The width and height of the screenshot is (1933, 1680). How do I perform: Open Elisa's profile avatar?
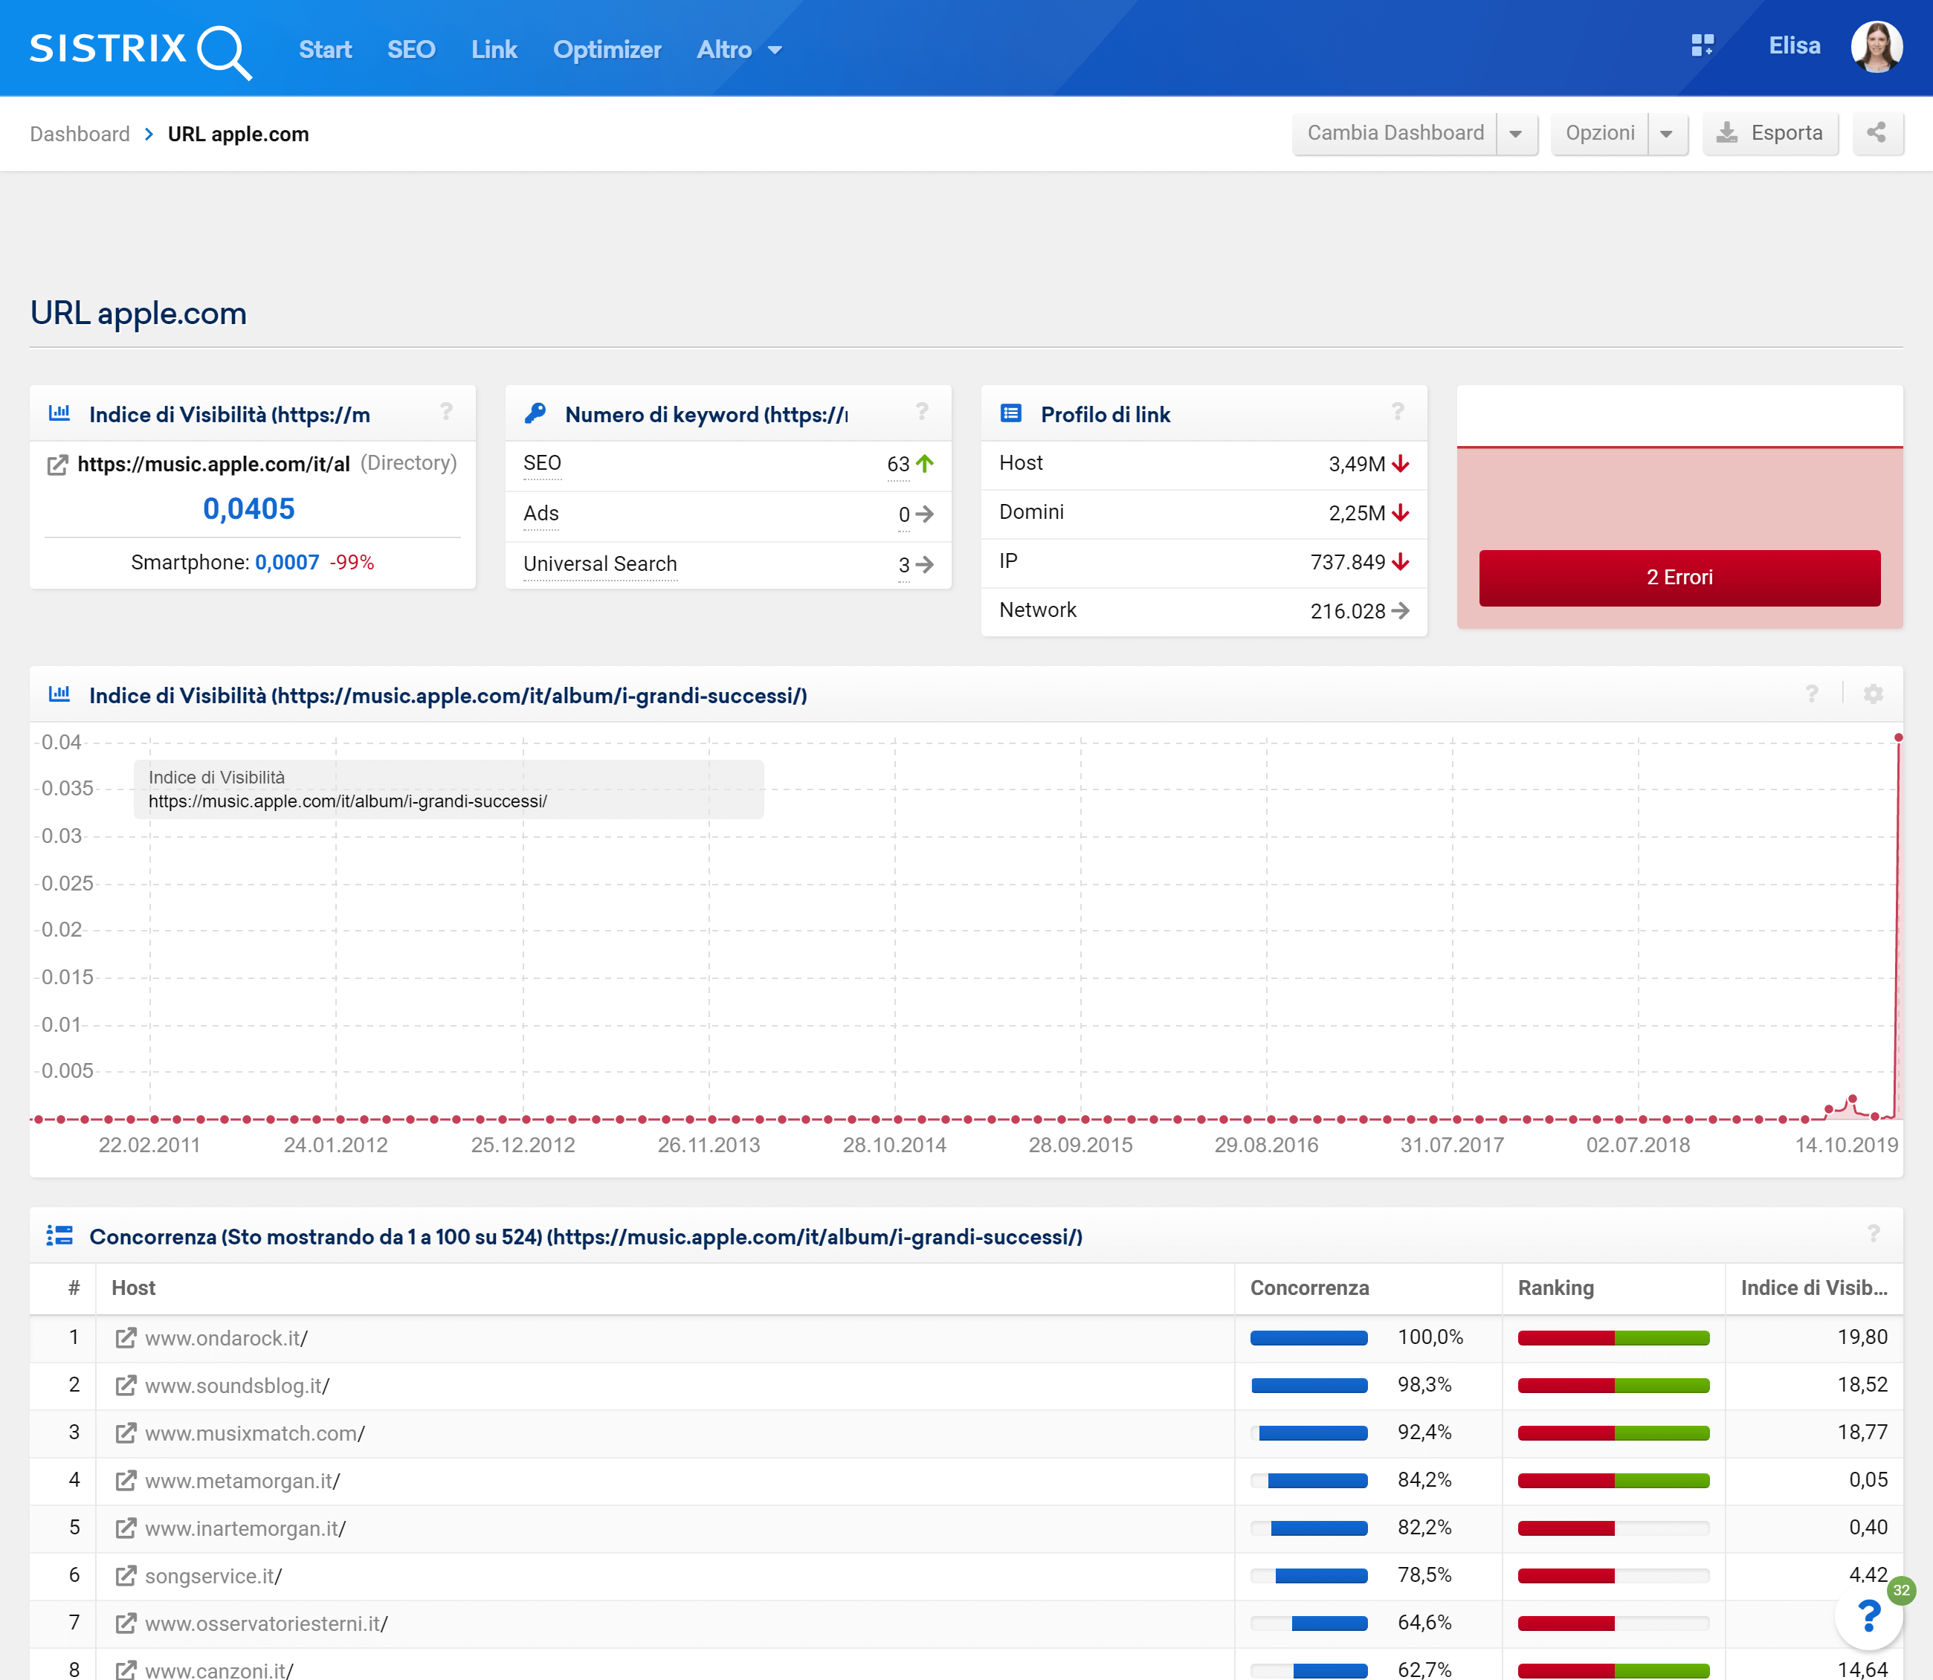(1876, 46)
